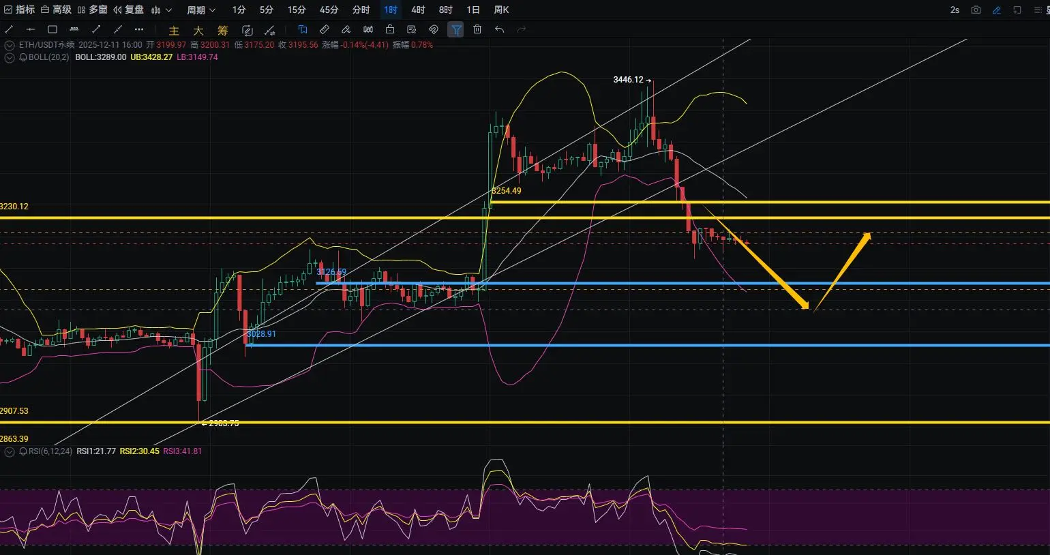The height and width of the screenshot is (555, 1050).
Task: Toggle the 大 large-order marker
Action: point(198,30)
